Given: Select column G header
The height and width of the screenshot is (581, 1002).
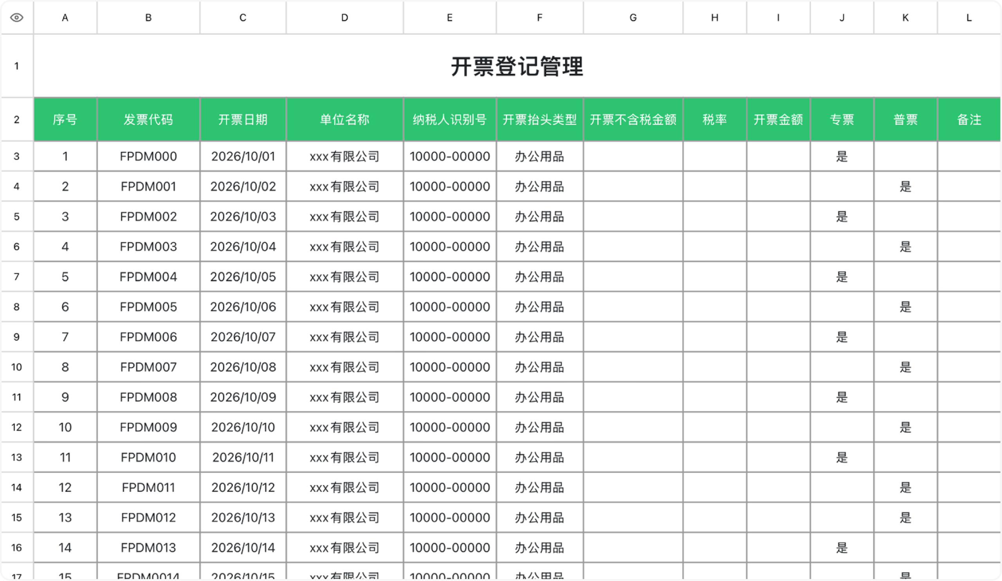Looking at the screenshot, I should 633,18.
